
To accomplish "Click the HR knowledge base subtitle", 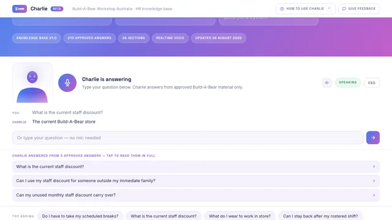I will point(122,9).
